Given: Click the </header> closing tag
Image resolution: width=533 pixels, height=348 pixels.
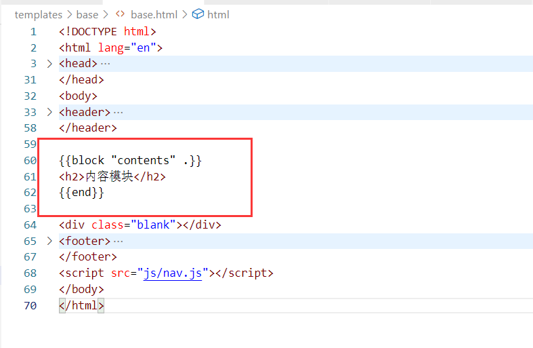Looking at the screenshot, I should tap(87, 128).
